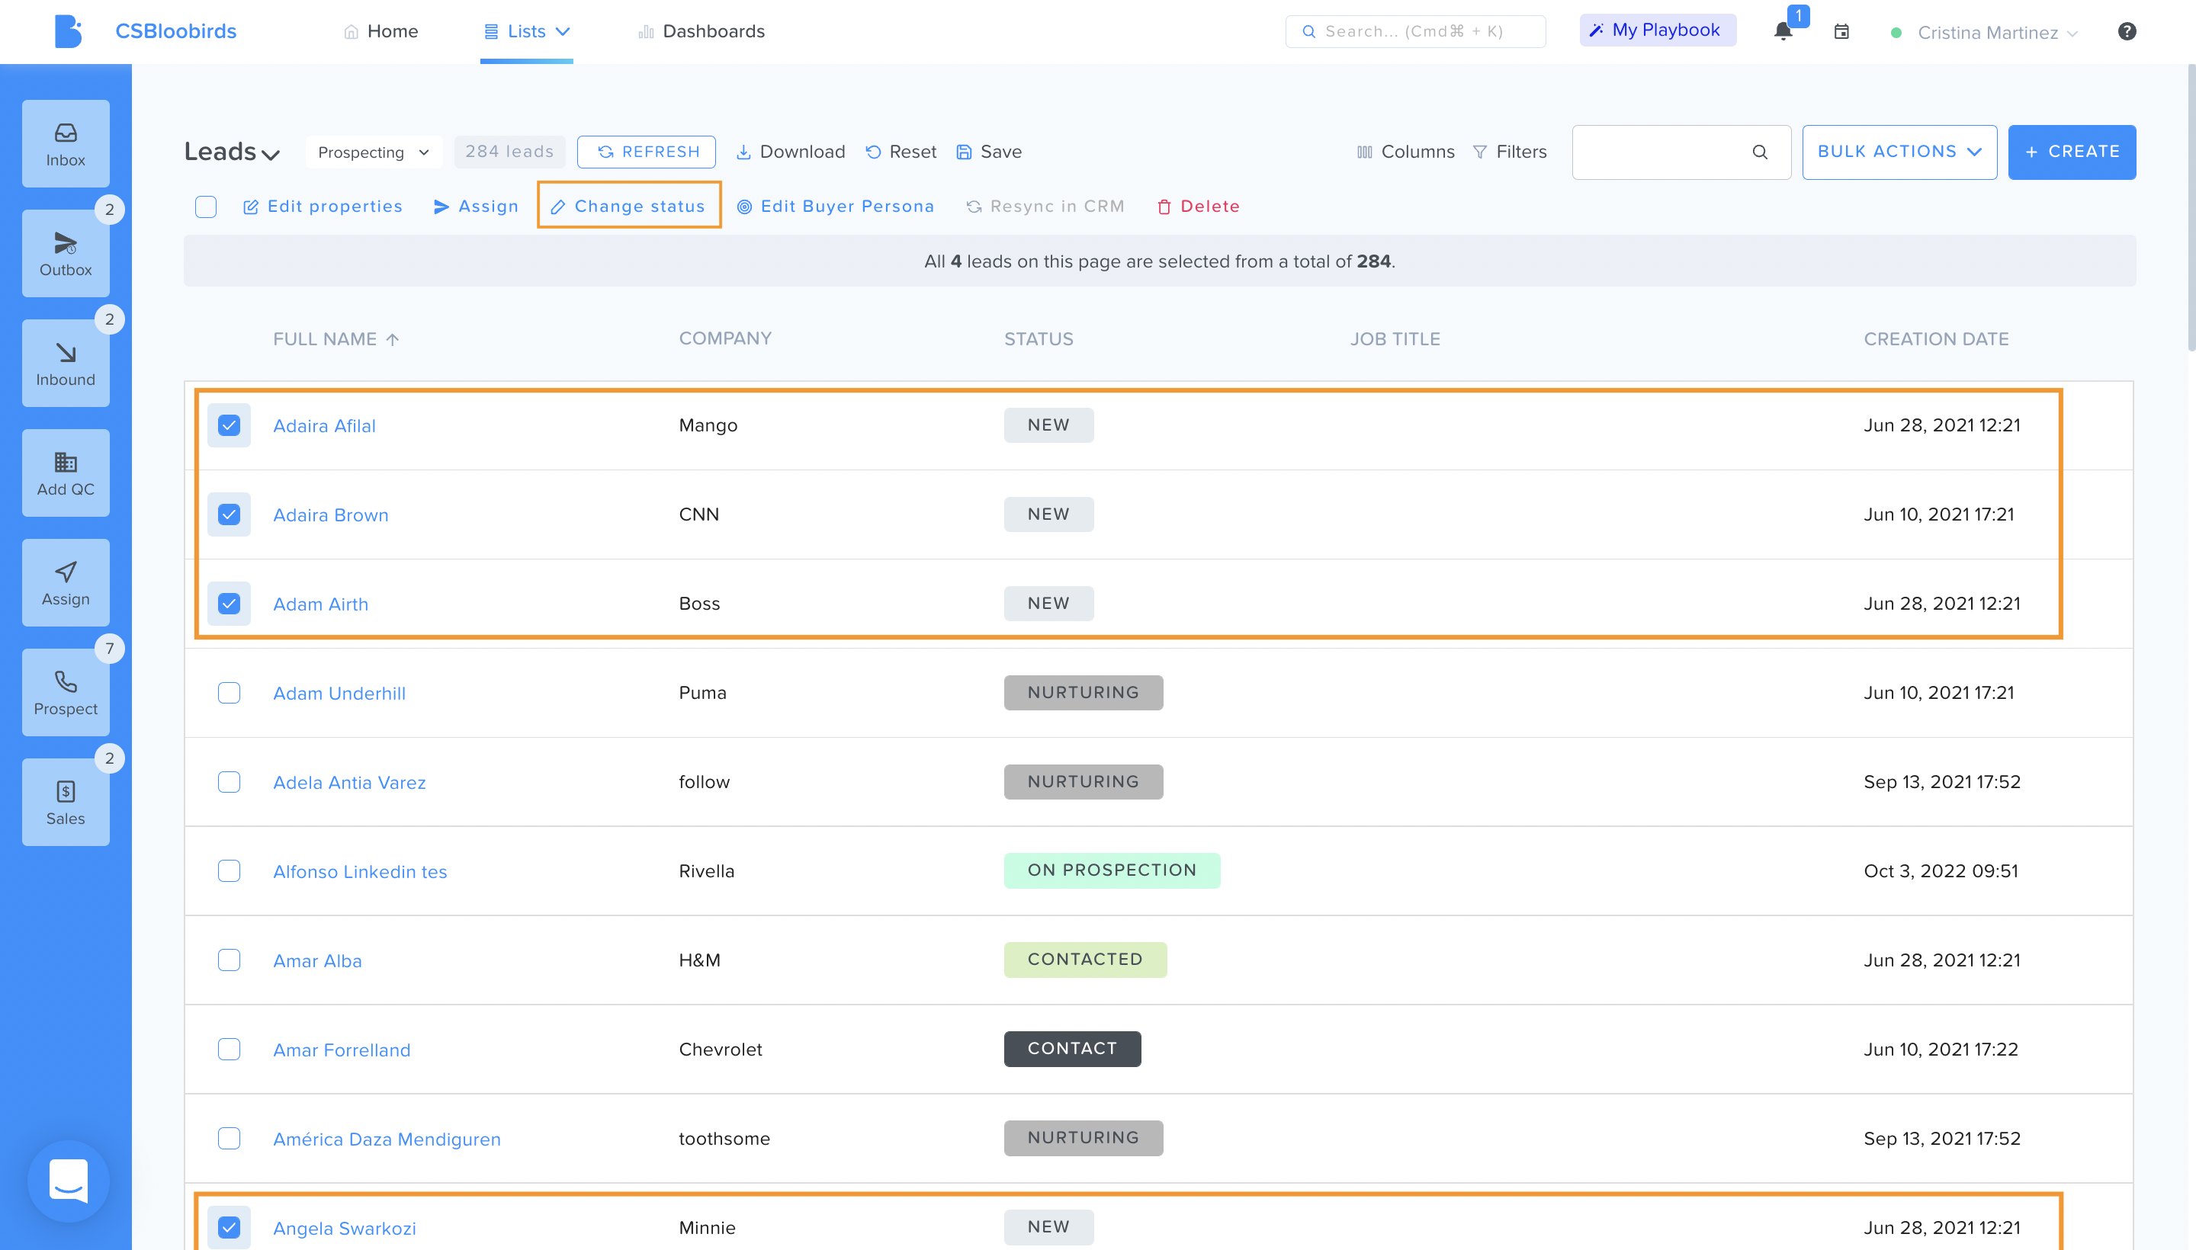Click the global search field

tap(1415, 32)
